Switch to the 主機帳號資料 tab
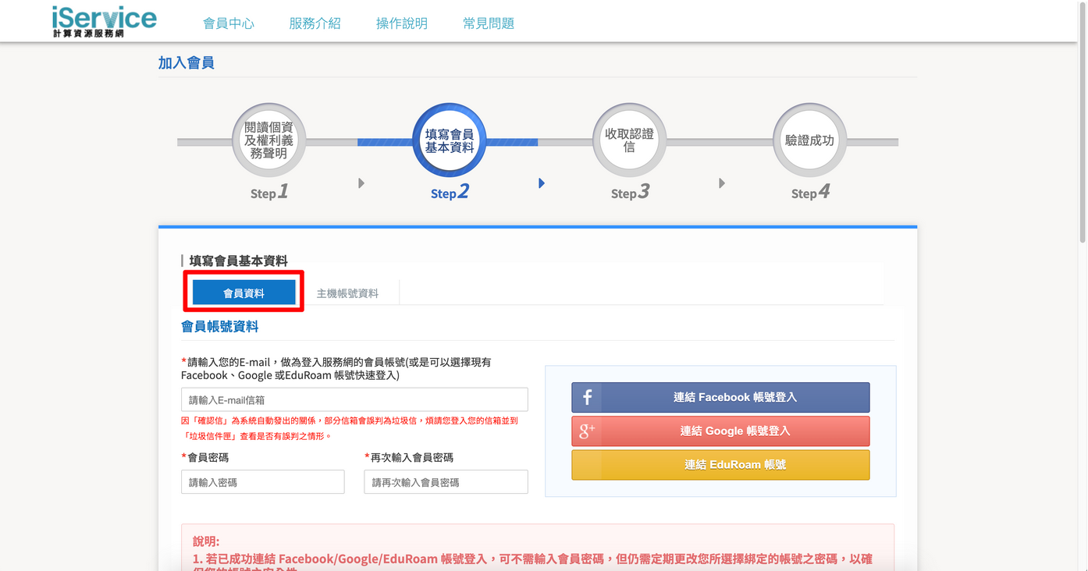 [347, 292]
